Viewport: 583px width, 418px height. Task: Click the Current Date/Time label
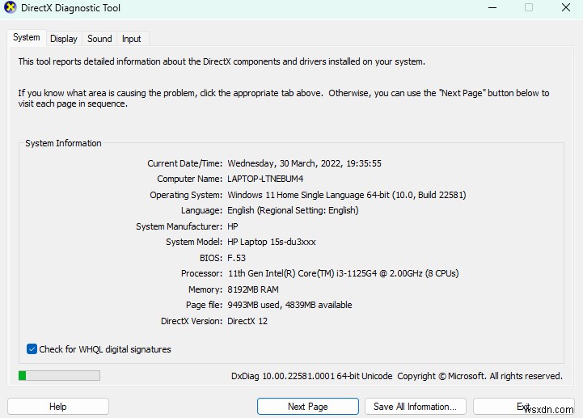185,163
